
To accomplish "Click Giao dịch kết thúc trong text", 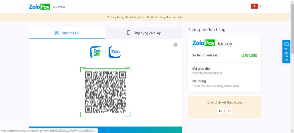I will (225, 103).
